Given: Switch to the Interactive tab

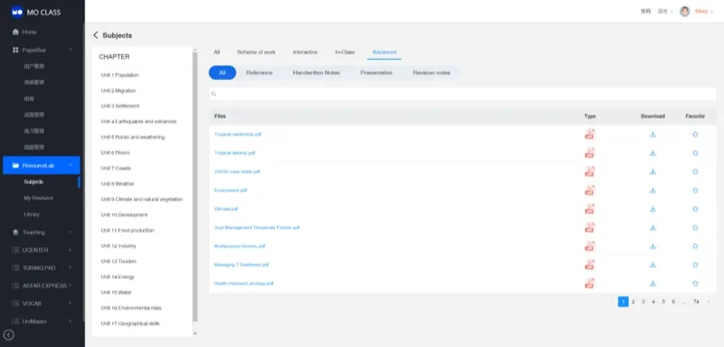Looking at the screenshot, I should 305,53.
